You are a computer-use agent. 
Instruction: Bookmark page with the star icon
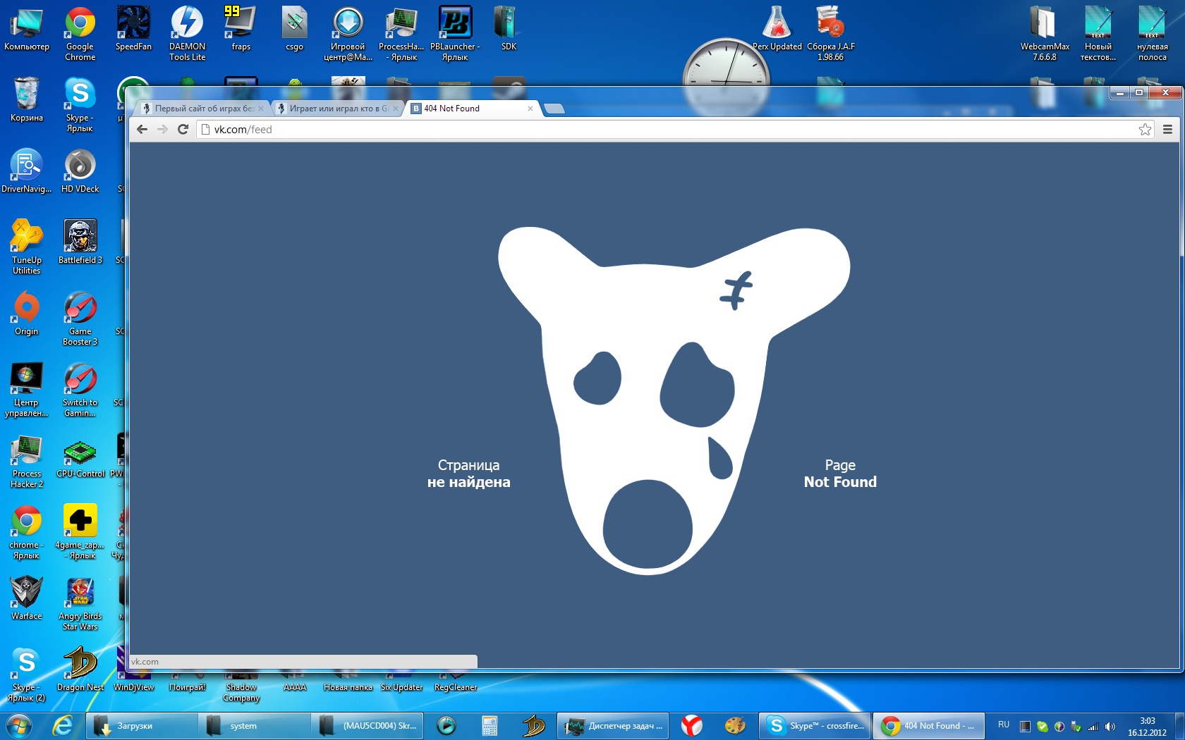click(1145, 129)
